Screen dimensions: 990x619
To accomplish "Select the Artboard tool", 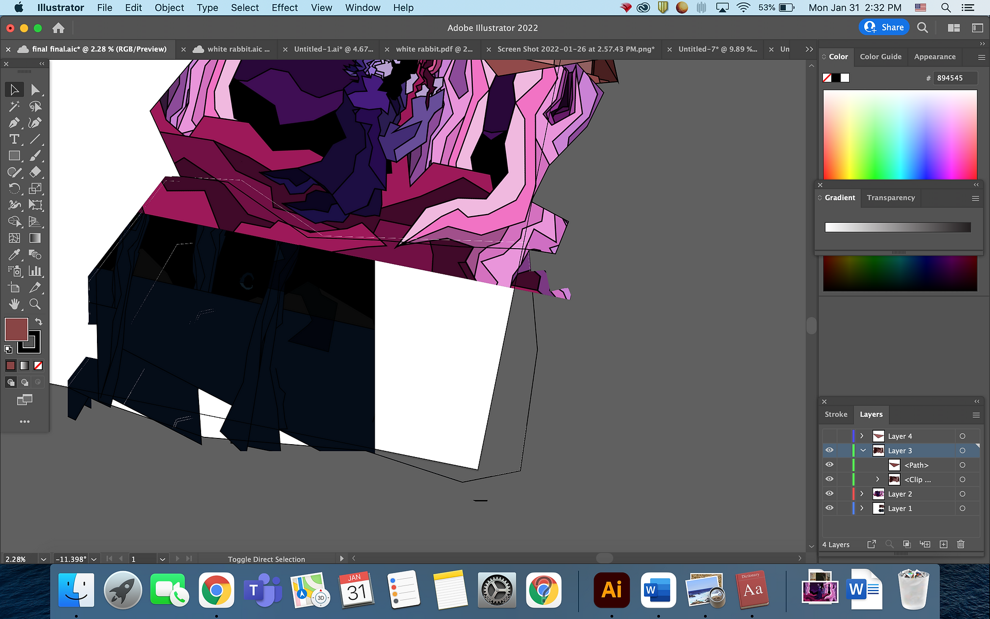I will click(14, 288).
